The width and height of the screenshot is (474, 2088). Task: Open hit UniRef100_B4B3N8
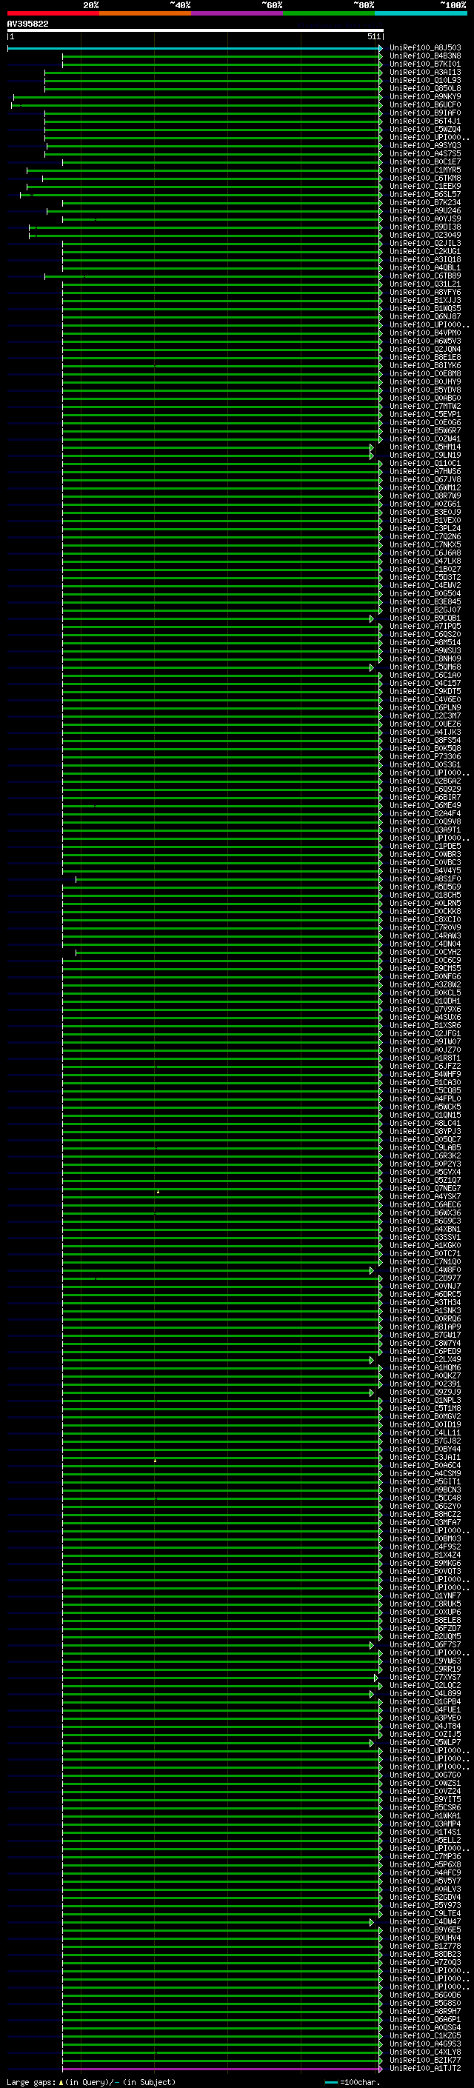425,56
